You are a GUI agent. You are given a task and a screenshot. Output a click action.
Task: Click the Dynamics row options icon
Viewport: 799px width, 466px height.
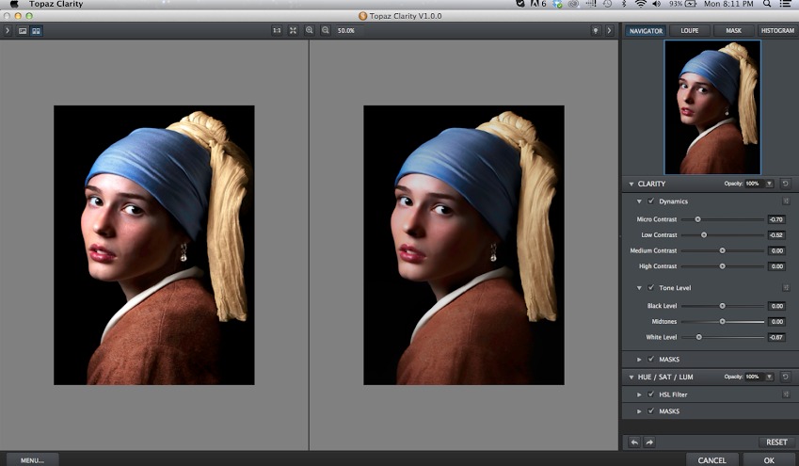point(786,201)
